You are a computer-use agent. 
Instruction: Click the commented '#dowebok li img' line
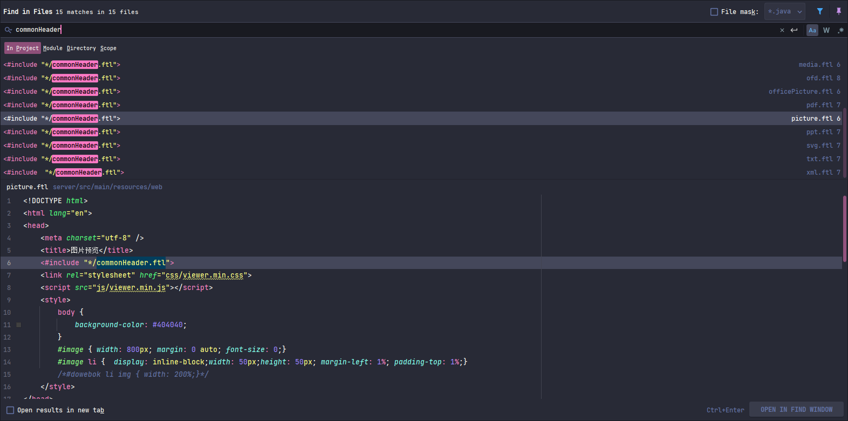[x=133, y=375]
